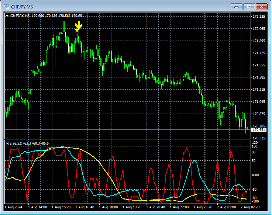Screen dimensions: 272x215
Task: Click the 172.065 price scale label
Action: click(x=259, y=29)
